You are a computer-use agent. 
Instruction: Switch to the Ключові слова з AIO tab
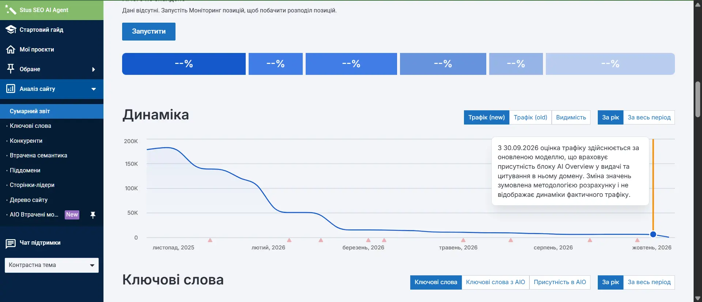pos(495,282)
